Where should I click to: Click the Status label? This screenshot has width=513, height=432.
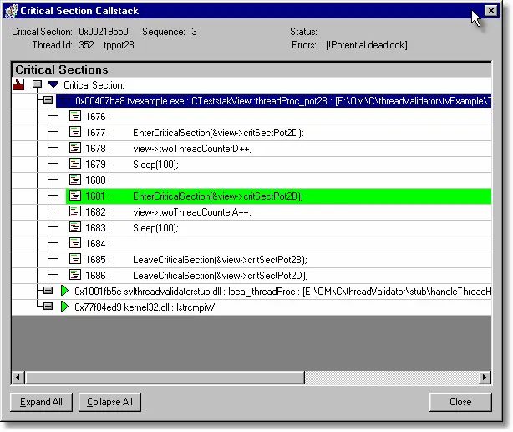[303, 32]
